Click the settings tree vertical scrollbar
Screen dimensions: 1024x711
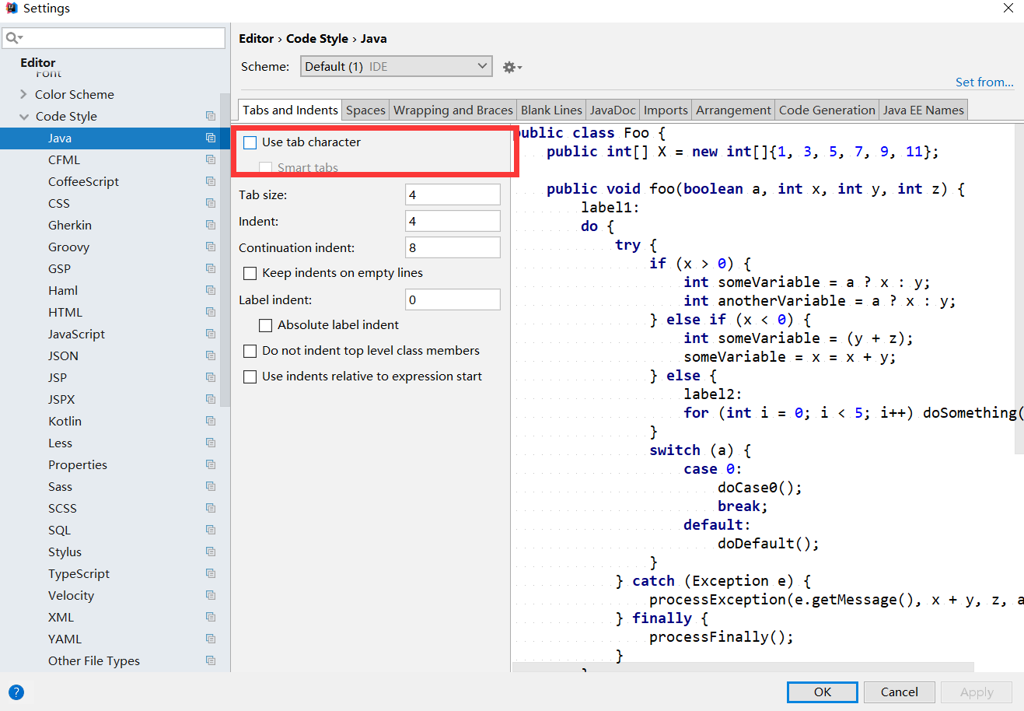(225, 250)
